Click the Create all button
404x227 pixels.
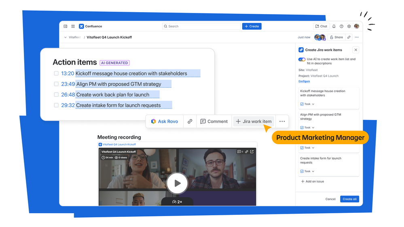tap(349, 199)
